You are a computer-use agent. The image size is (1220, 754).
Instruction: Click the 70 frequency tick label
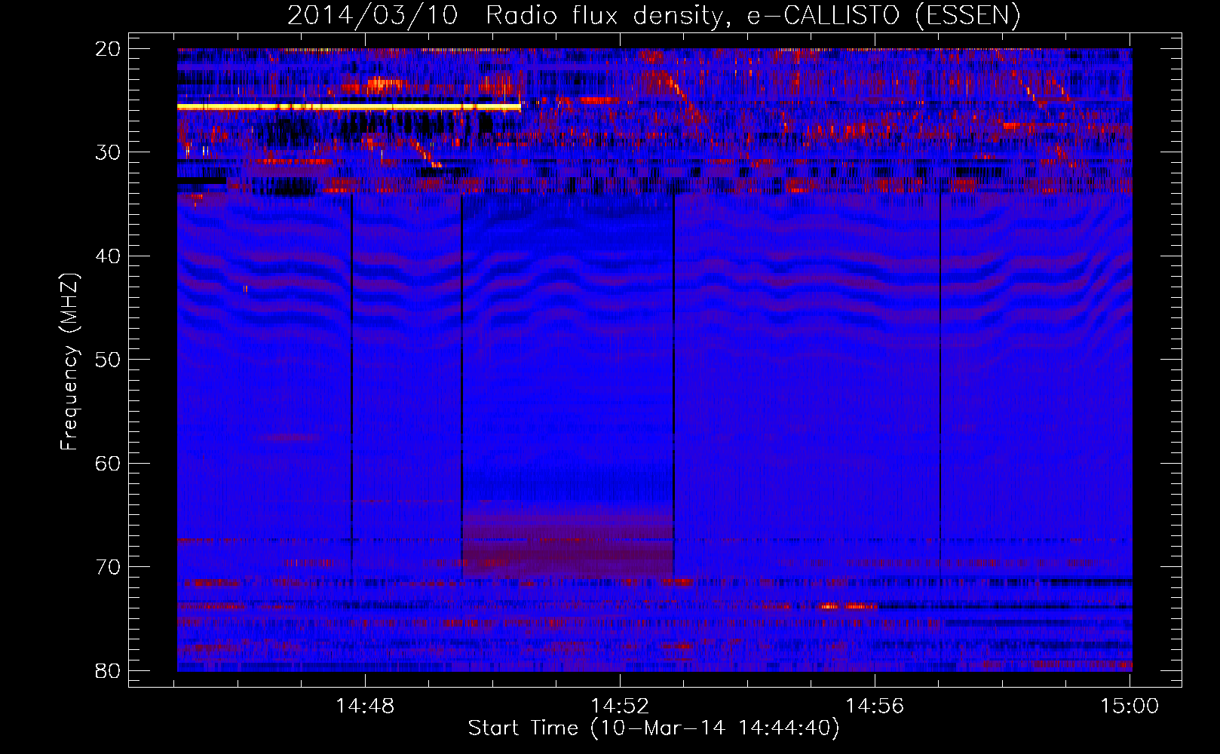point(108,567)
